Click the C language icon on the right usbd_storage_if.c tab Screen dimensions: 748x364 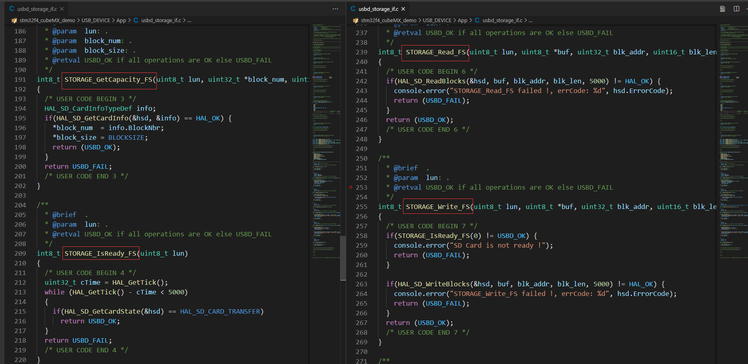pyautogui.click(x=353, y=8)
